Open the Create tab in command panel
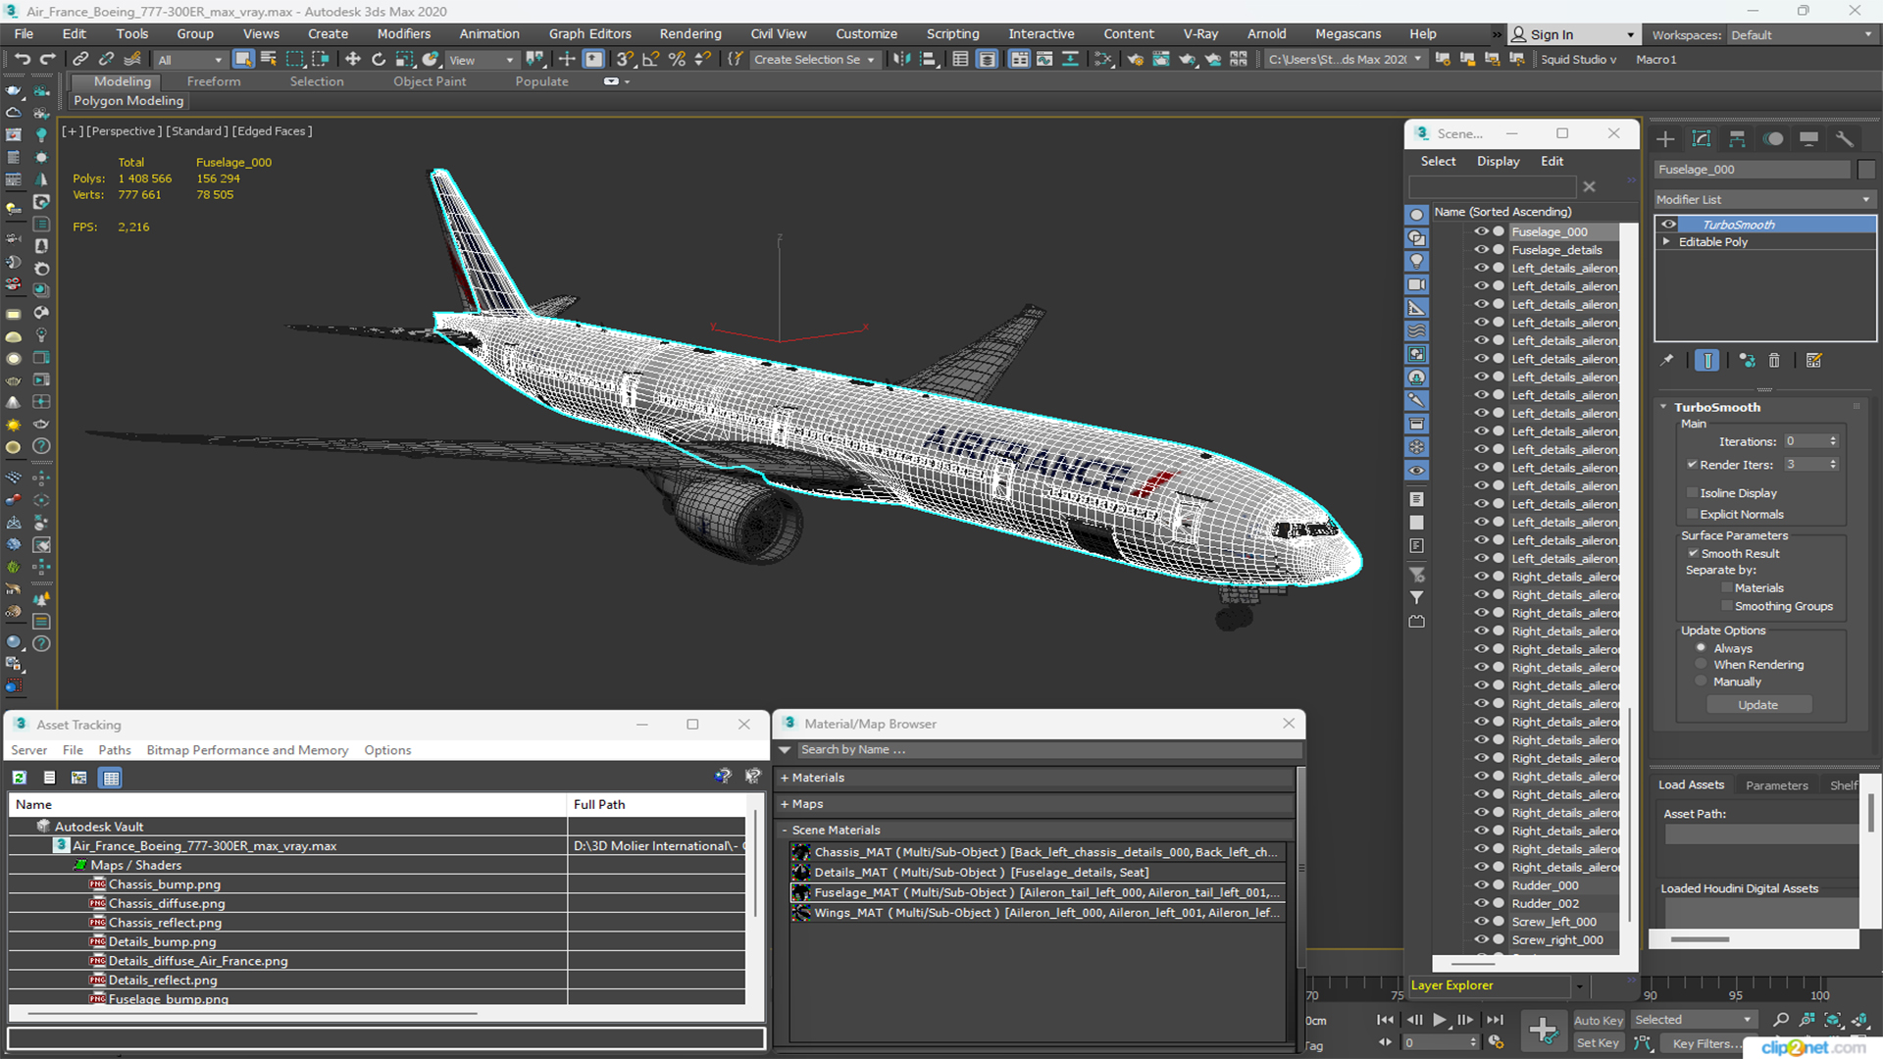1883x1059 pixels. (1665, 139)
